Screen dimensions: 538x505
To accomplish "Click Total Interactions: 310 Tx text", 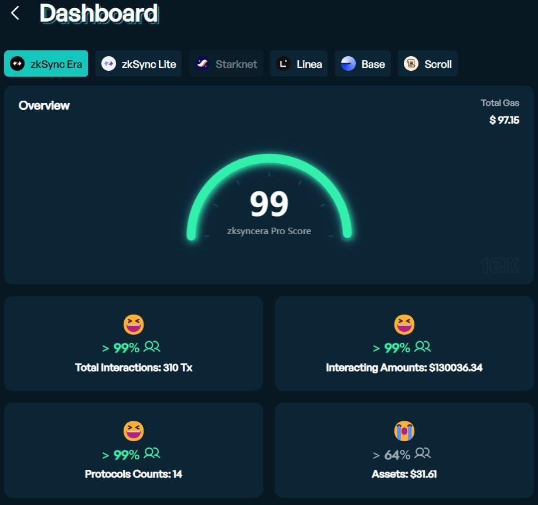I will pyautogui.click(x=134, y=367).
